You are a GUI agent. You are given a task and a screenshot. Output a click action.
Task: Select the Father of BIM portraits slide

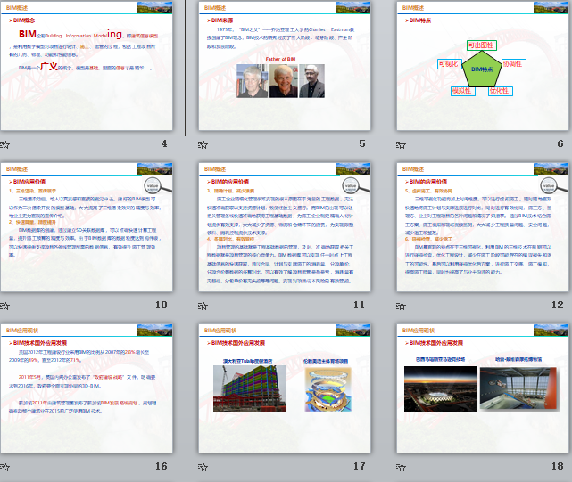click(286, 67)
